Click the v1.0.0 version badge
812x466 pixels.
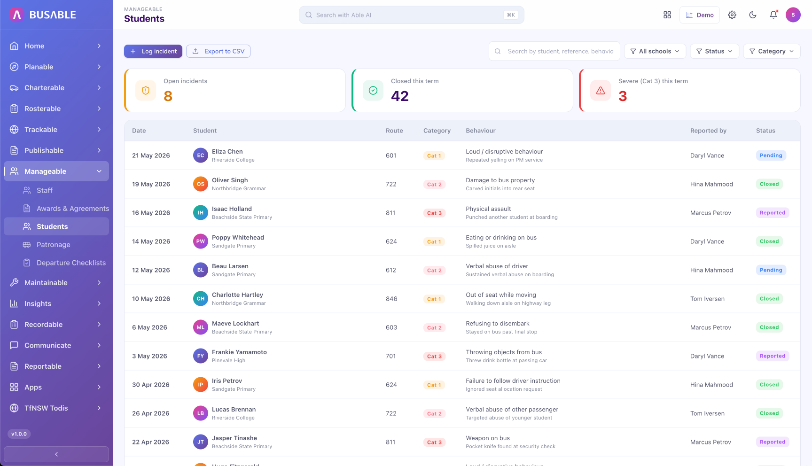pos(19,434)
